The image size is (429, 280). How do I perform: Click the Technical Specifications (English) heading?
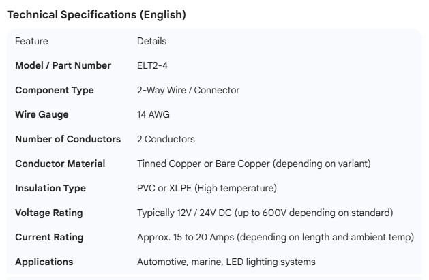96,14
